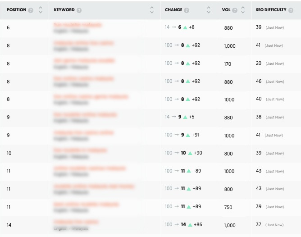Viewport: 301px width, 237px height.
Task: Select SEO difficulty value 38
Action: click(258, 117)
